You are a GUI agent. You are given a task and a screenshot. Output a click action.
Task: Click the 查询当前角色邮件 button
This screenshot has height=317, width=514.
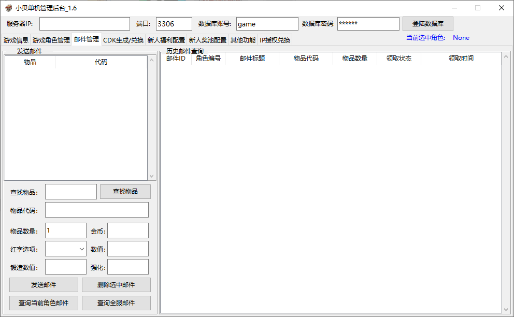(x=44, y=303)
